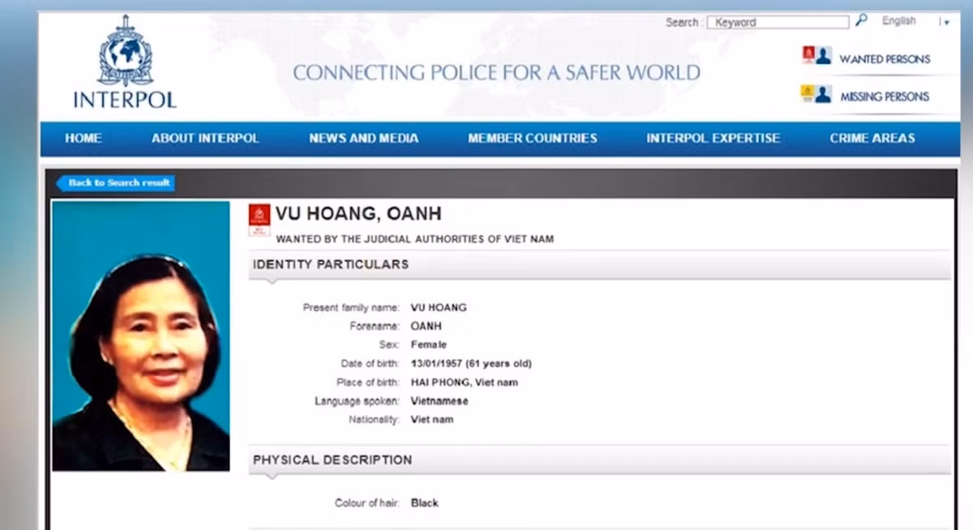Open the English language selector
This screenshot has width=973, height=530.
(898, 21)
